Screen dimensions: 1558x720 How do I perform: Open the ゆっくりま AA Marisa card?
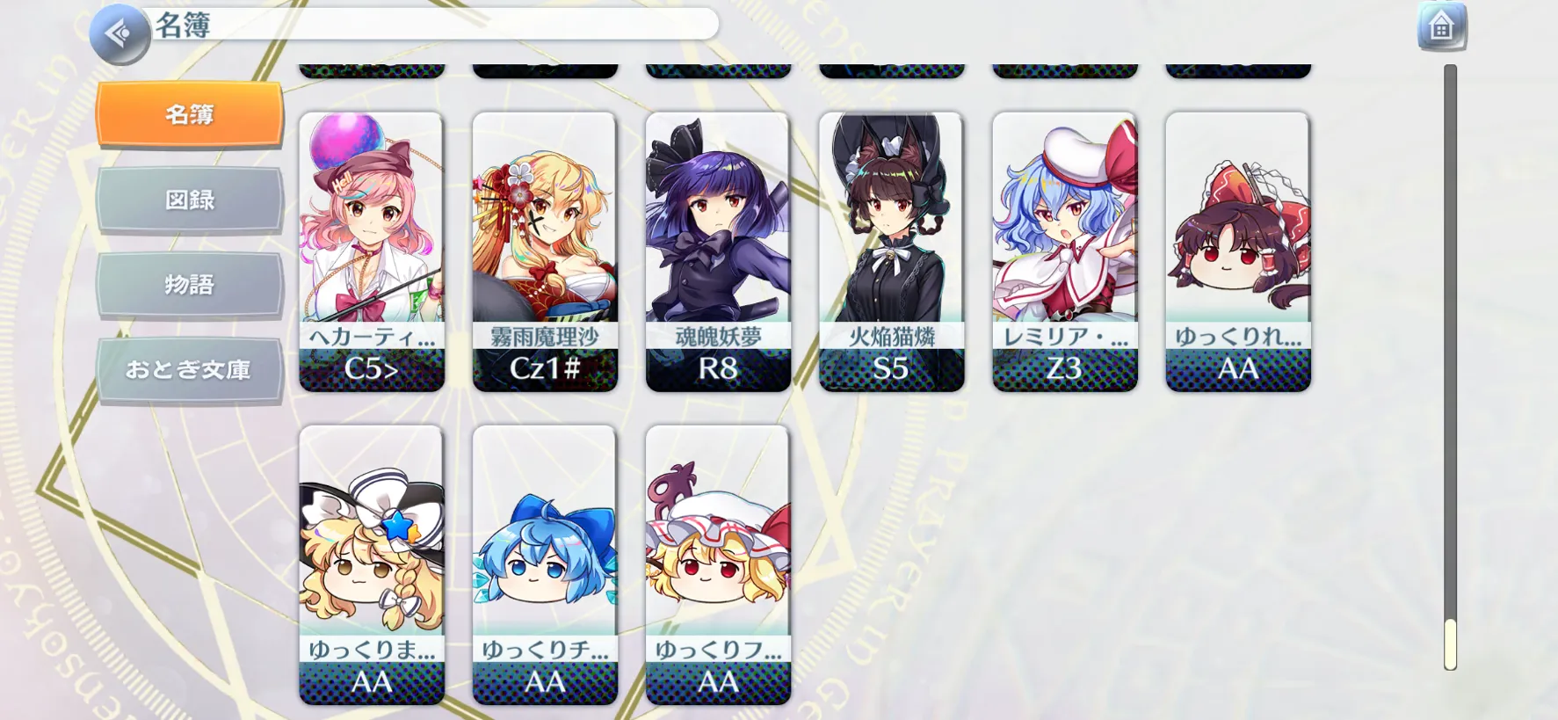pyautogui.click(x=372, y=564)
